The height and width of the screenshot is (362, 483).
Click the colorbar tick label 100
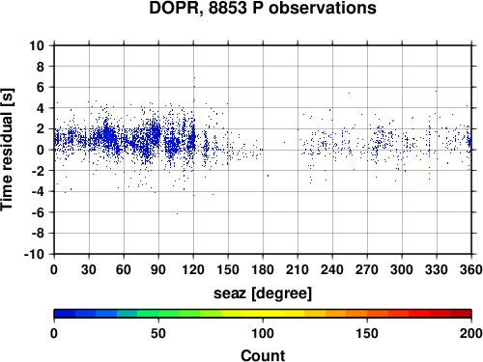[263, 334]
